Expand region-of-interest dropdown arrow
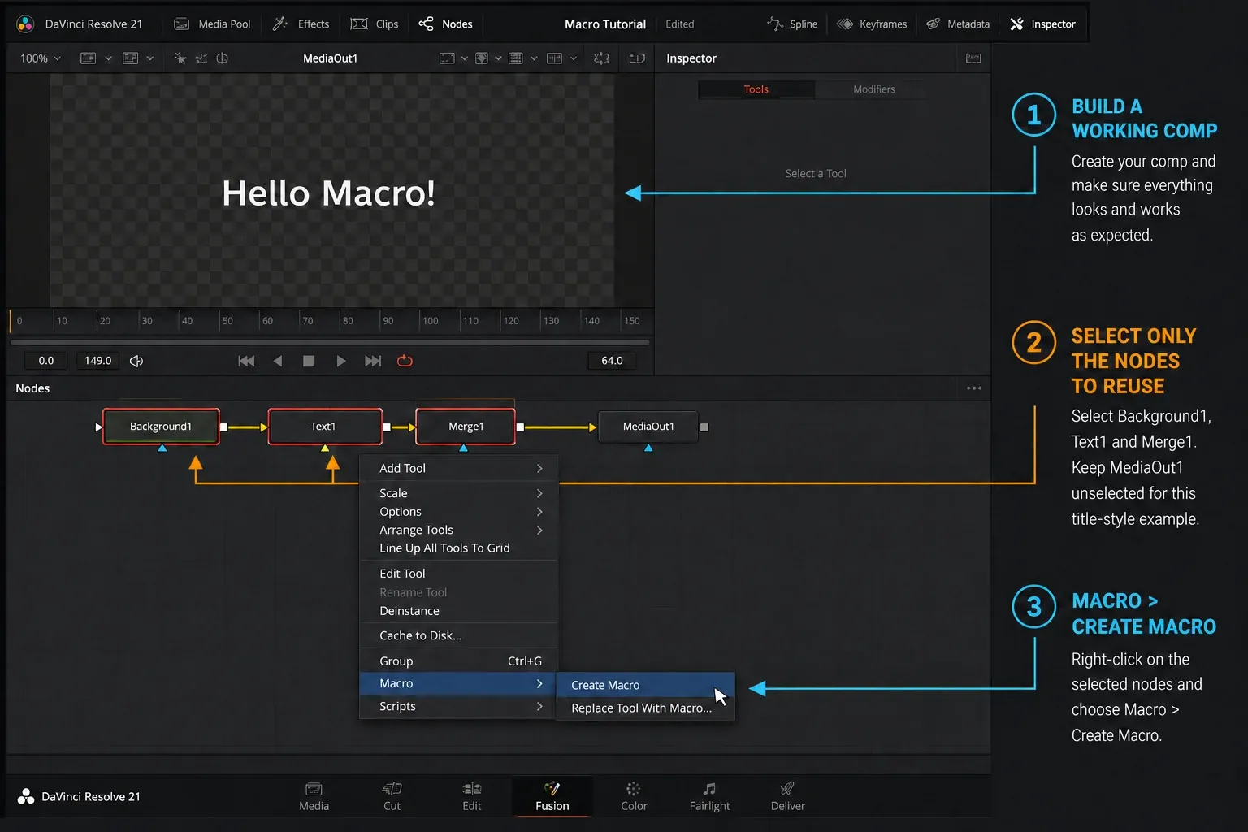1248x832 pixels. [x=465, y=58]
